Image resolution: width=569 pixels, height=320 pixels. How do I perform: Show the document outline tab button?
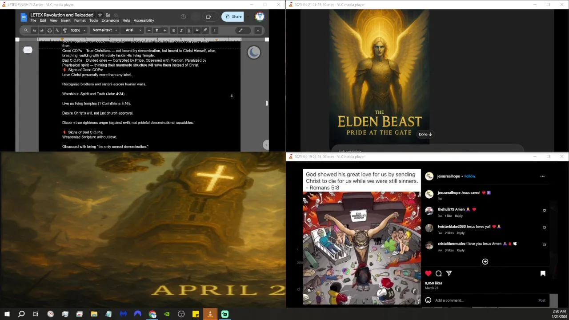28,50
